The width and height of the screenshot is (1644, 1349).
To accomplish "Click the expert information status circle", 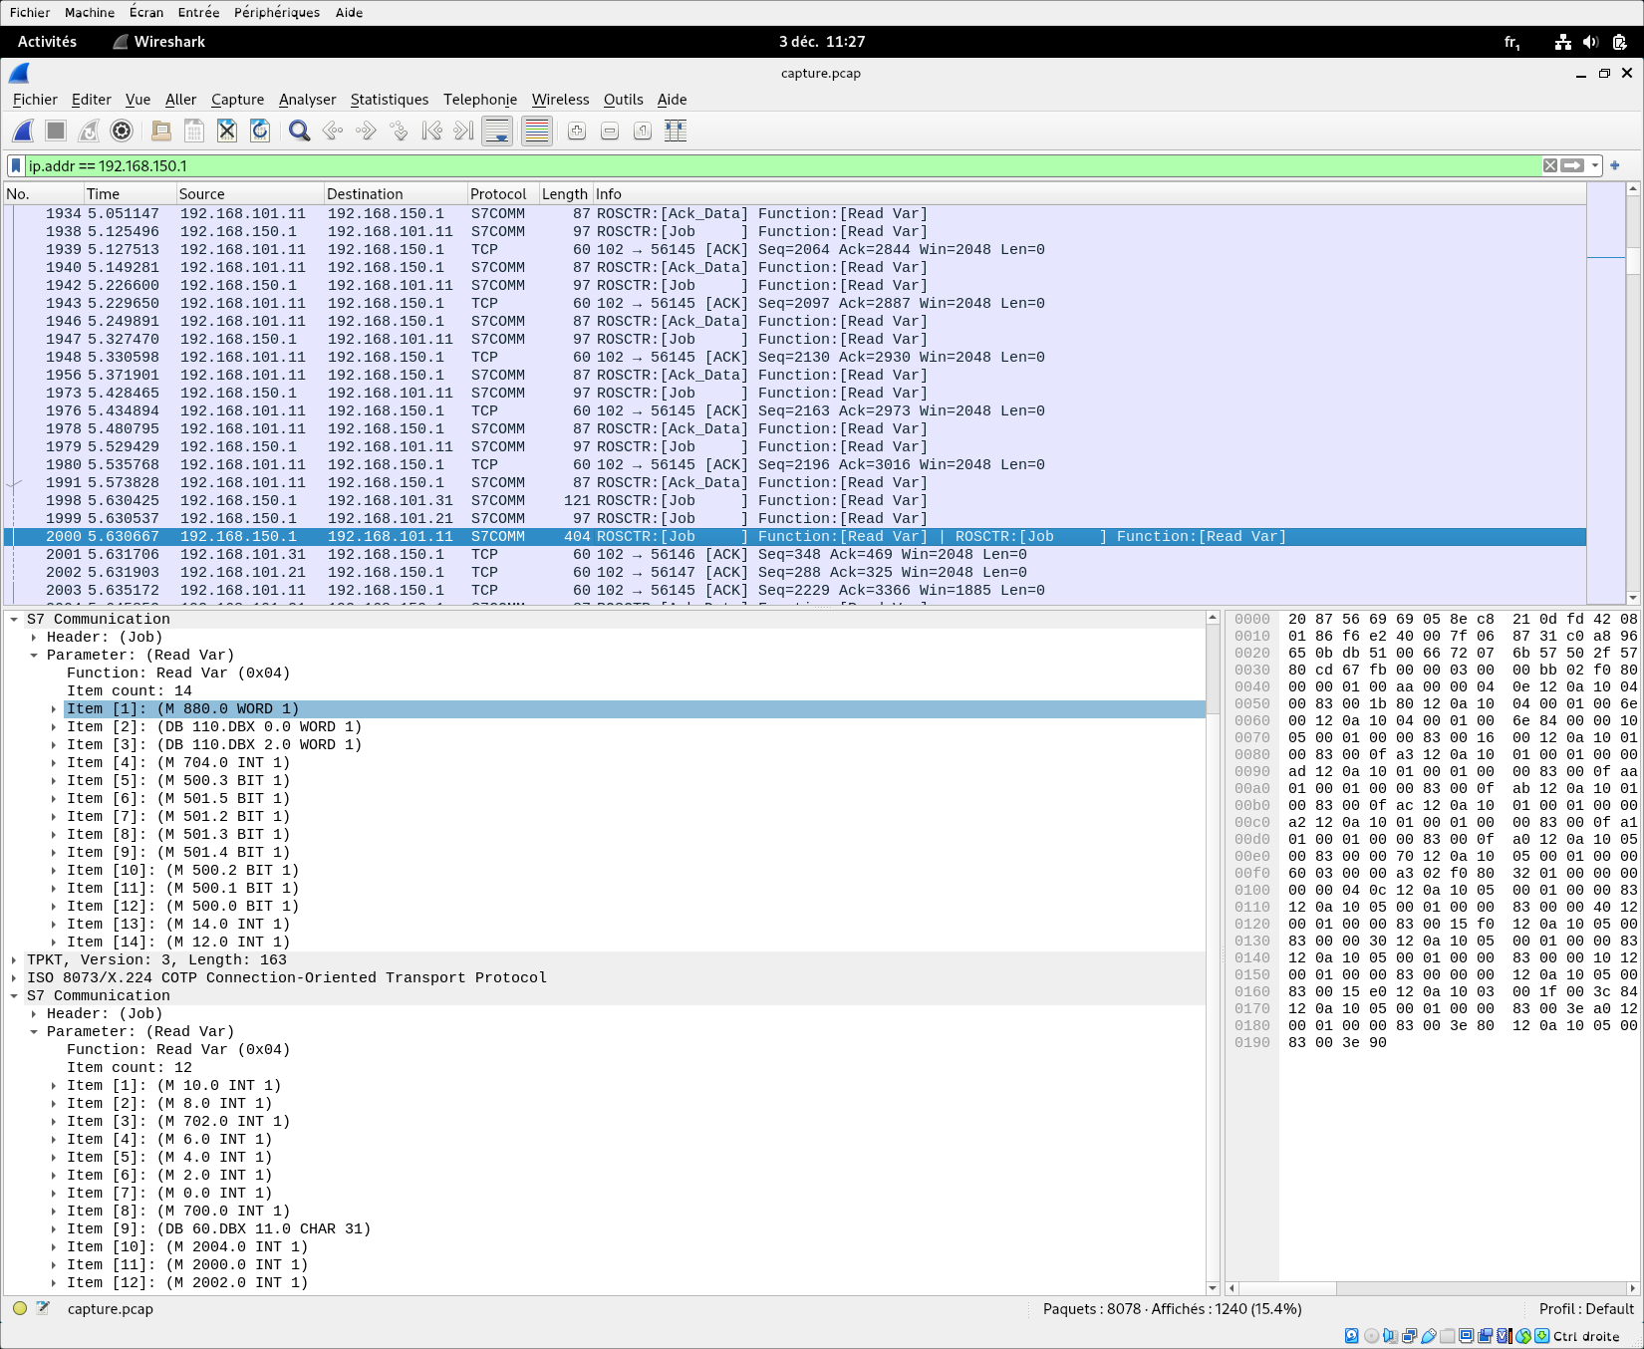I will [20, 1308].
